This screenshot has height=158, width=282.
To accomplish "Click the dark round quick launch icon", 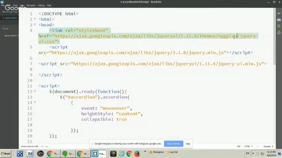I will [x=113, y=154].
